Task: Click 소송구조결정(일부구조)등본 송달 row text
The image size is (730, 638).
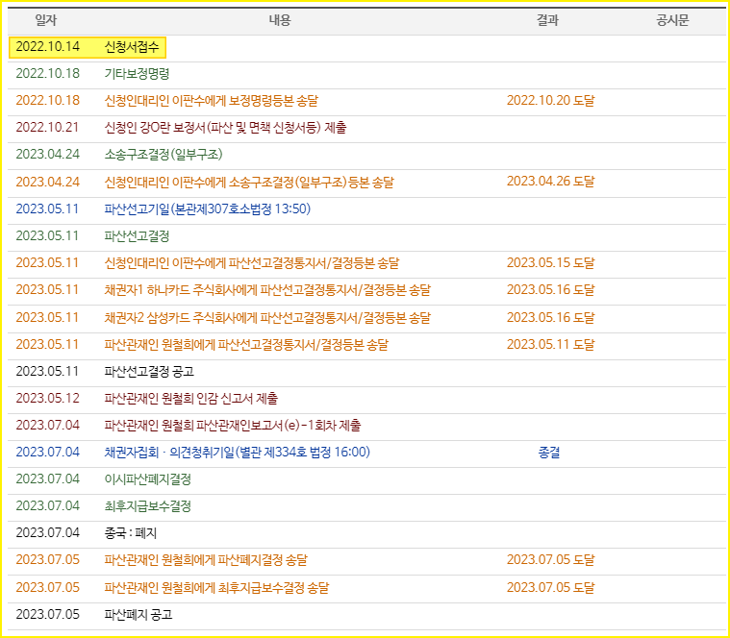Action: point(249,182)
